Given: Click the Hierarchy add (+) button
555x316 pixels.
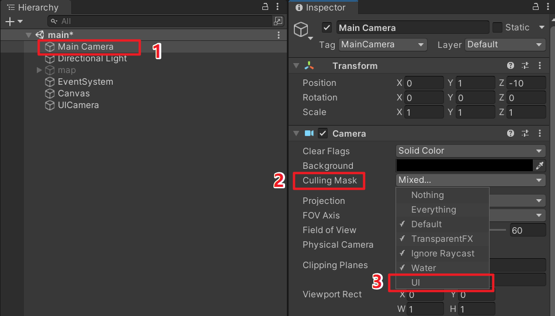Looking at the screenshot, I should tap(10, 22).
